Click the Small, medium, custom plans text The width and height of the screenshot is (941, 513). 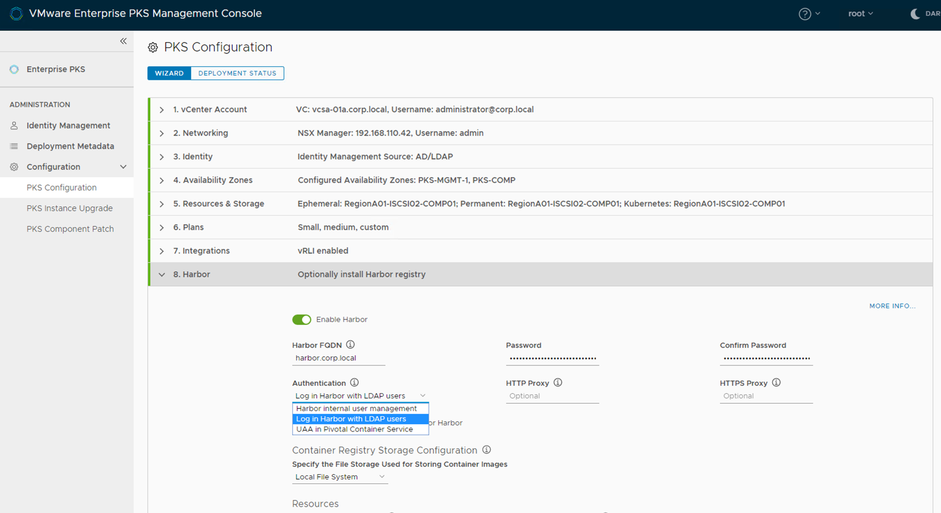point(343,227)
